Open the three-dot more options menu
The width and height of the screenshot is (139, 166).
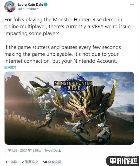(x=132, y=4)
